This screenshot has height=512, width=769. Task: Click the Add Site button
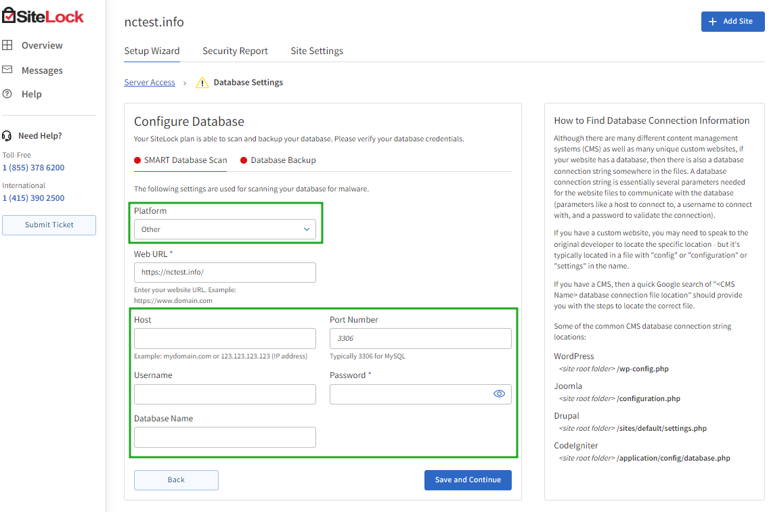(x=732, y=22)
